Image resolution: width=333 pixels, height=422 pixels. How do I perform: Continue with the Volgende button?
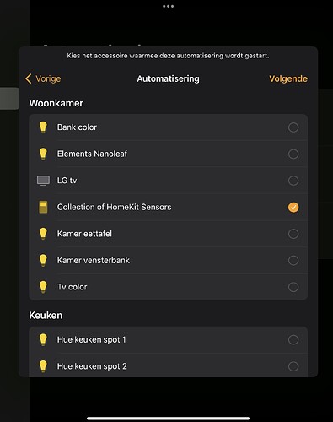coord(288,78)
